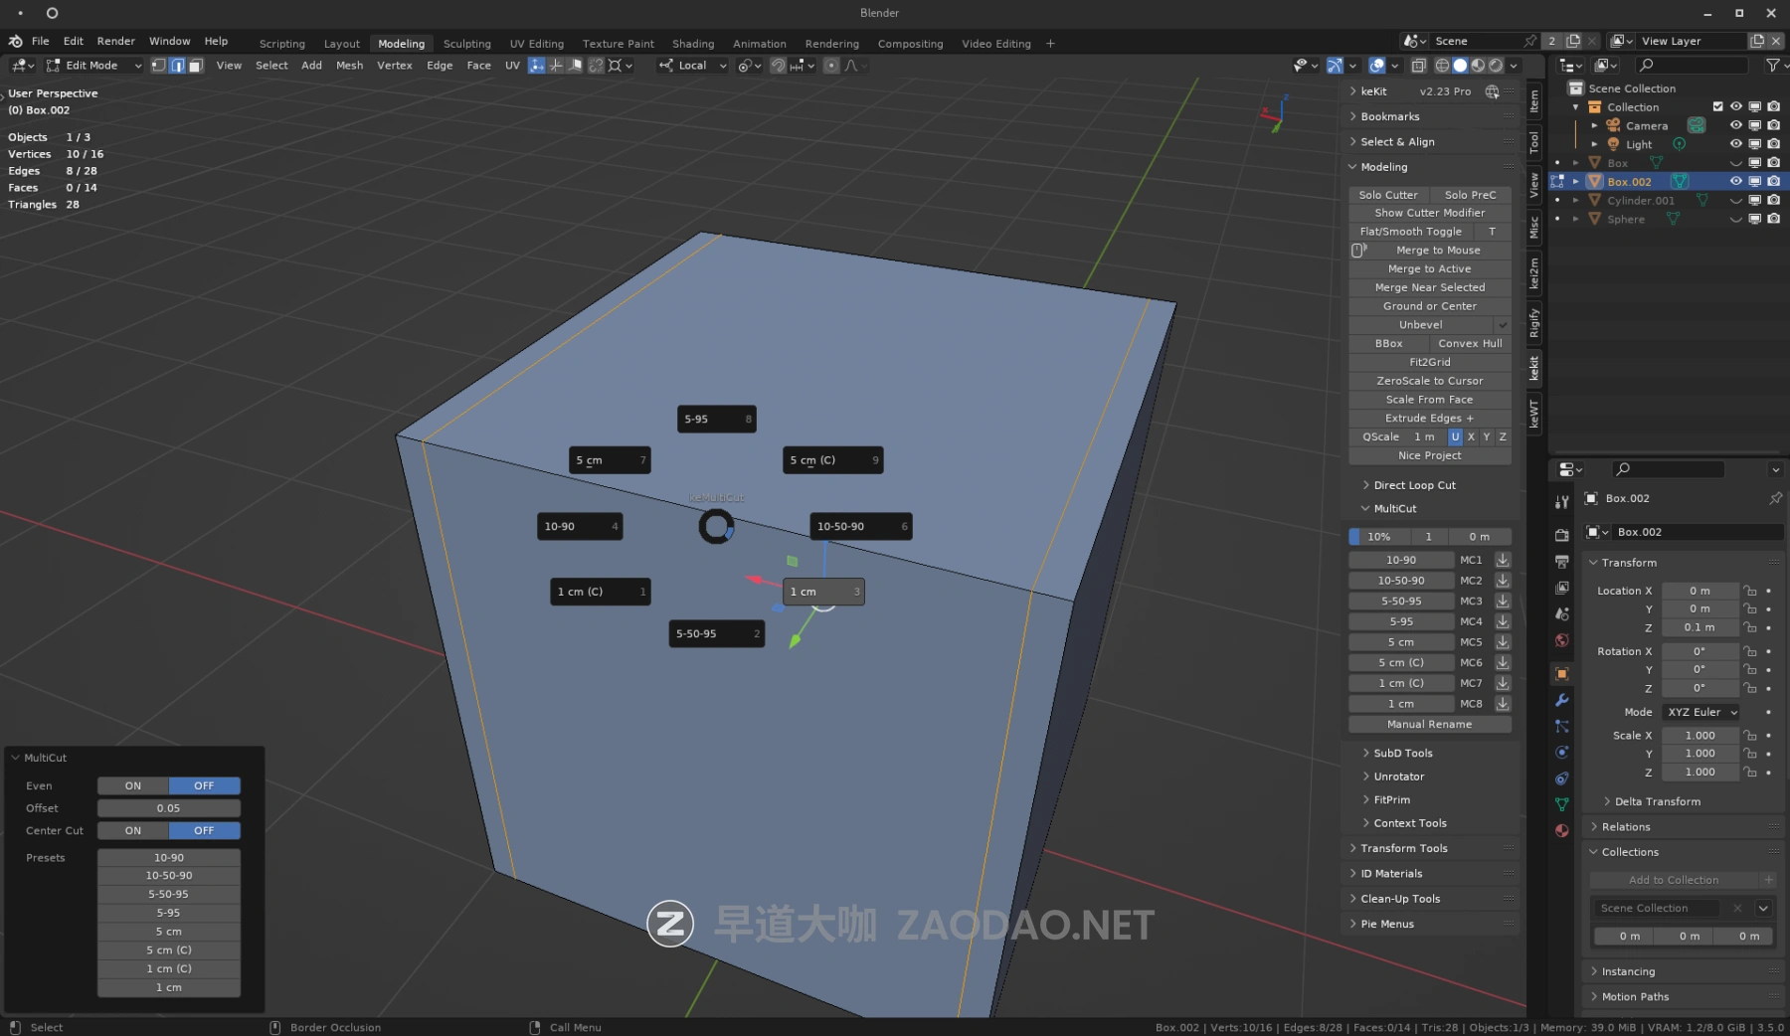Expand the Transform Tools panel
Image resolution: width=1790 pixels, height=1036 pixels.
[x=1403, y=848]
